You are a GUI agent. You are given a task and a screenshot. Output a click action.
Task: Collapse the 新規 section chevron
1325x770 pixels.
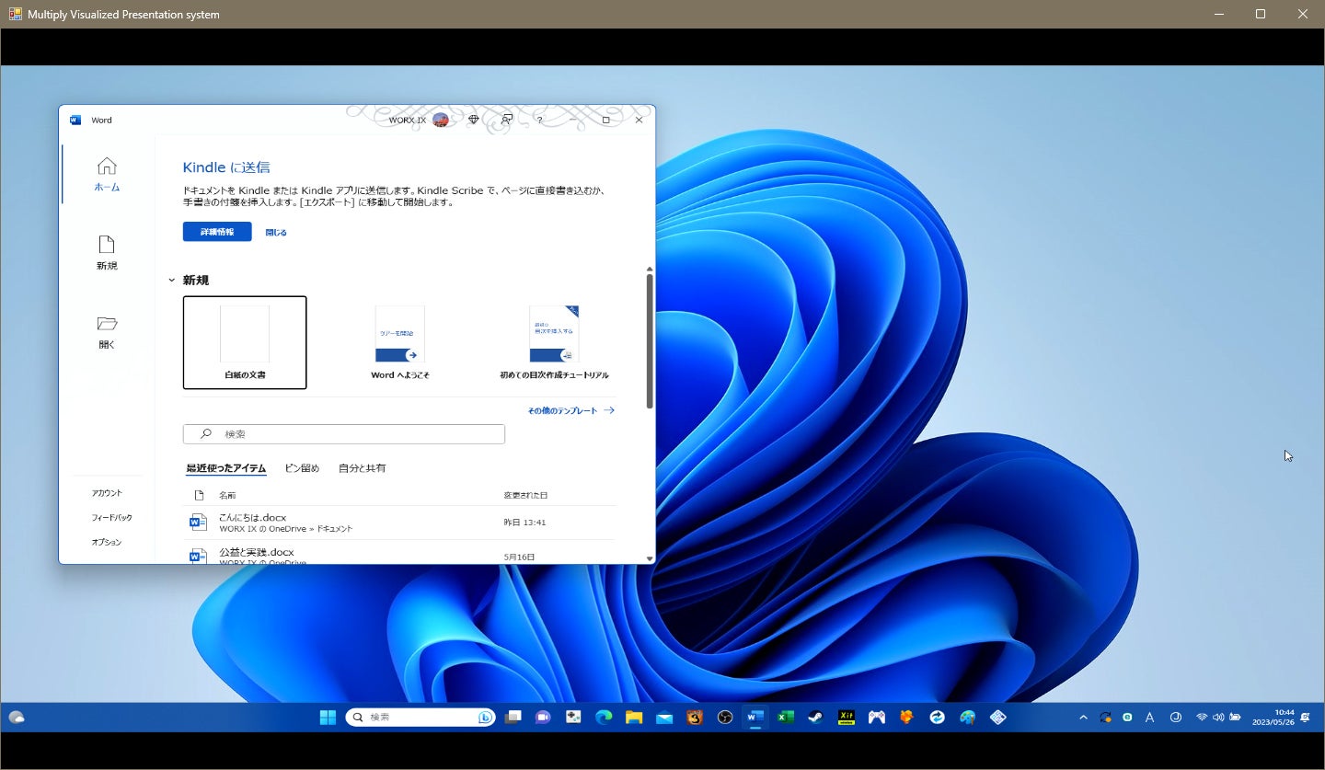[171, 281]
